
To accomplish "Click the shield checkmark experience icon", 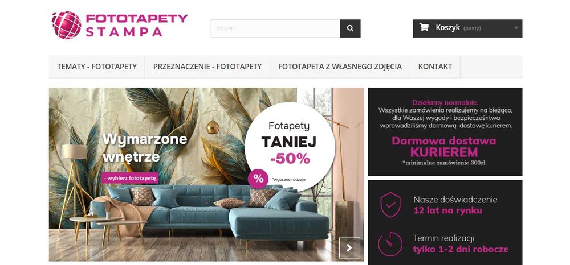I will tap(390, 205).
